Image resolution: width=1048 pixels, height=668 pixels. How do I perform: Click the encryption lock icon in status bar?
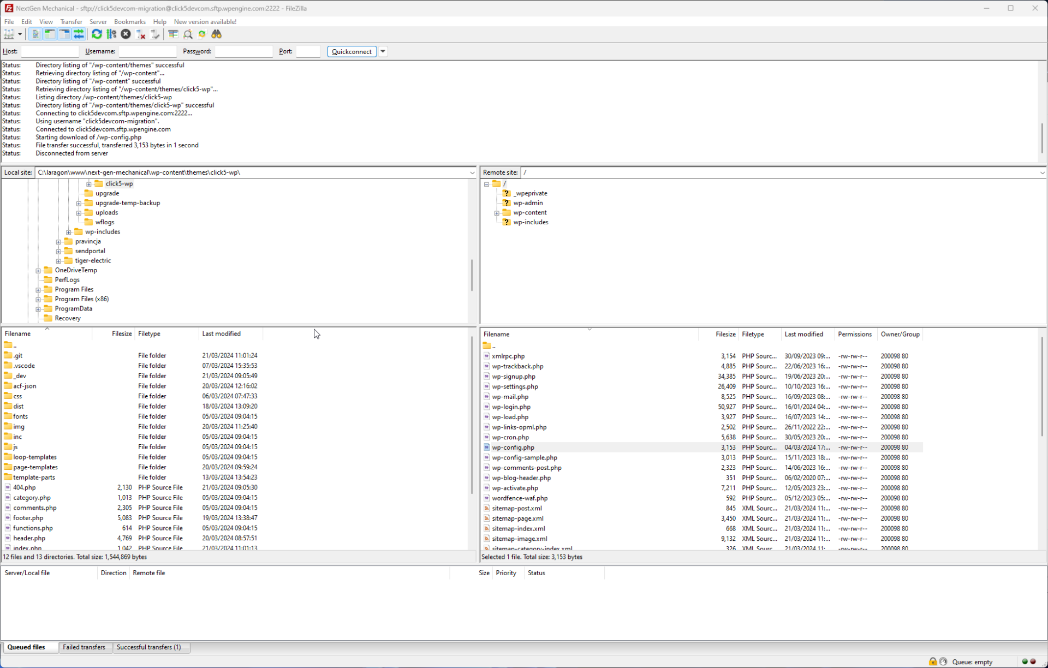point(932,661)
